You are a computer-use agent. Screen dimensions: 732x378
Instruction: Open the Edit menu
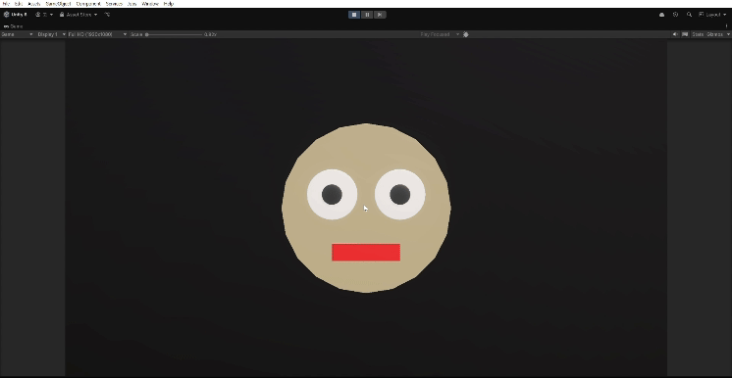coord(19,4)
